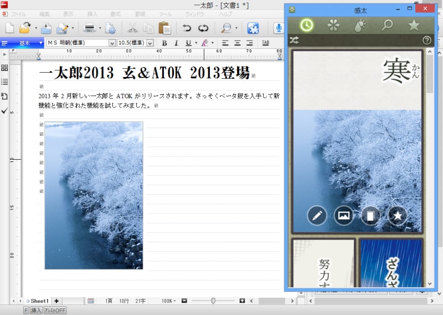The width and height of the screenshot is (443, 315).
Task: Redo with the looping arrows icon
Action: pyautogui.click(x=203, y=28)
